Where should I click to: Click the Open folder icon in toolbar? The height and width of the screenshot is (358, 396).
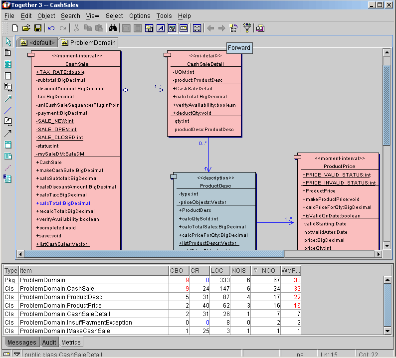26,28
